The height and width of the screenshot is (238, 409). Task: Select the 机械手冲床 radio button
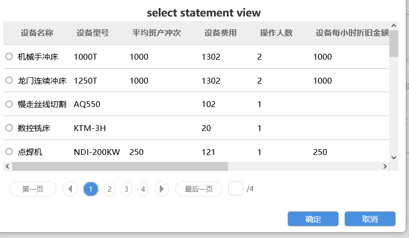point(9,56)
